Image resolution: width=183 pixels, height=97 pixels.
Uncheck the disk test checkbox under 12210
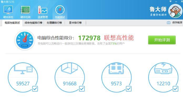(175, 89)
